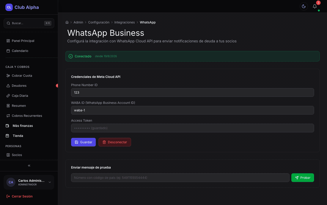Screen dimensions: 327x205
Task: Click the Resumen receipt icon
Action: [8, 106]
